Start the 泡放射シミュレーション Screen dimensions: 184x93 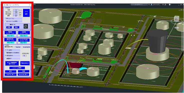10,33
